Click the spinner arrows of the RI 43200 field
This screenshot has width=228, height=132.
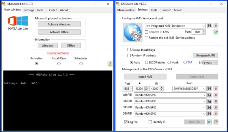click(161, 89)
